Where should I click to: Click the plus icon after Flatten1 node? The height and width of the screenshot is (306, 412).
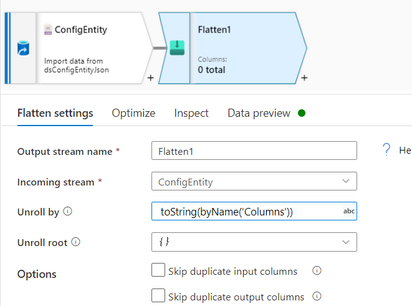[304, 79]
